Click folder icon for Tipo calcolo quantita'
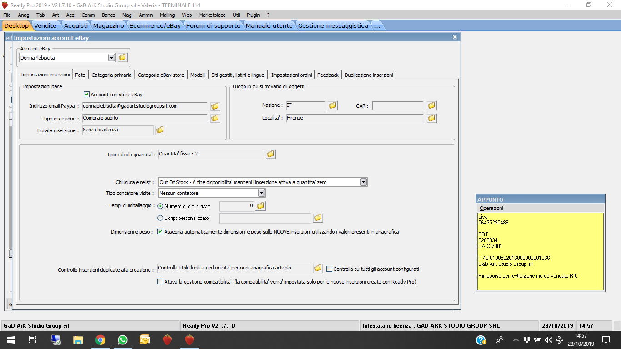The image size is (621, 349). click(270, 154)
